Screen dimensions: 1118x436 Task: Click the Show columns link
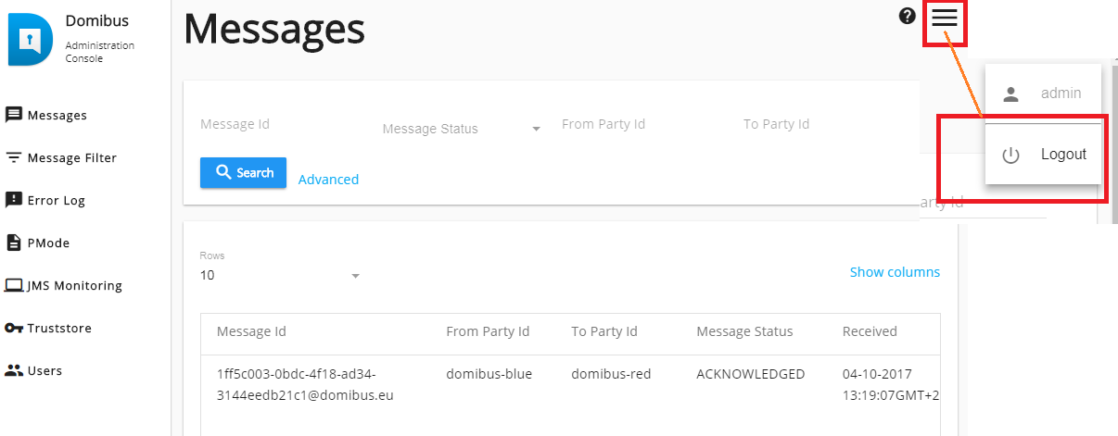[895, 272]
